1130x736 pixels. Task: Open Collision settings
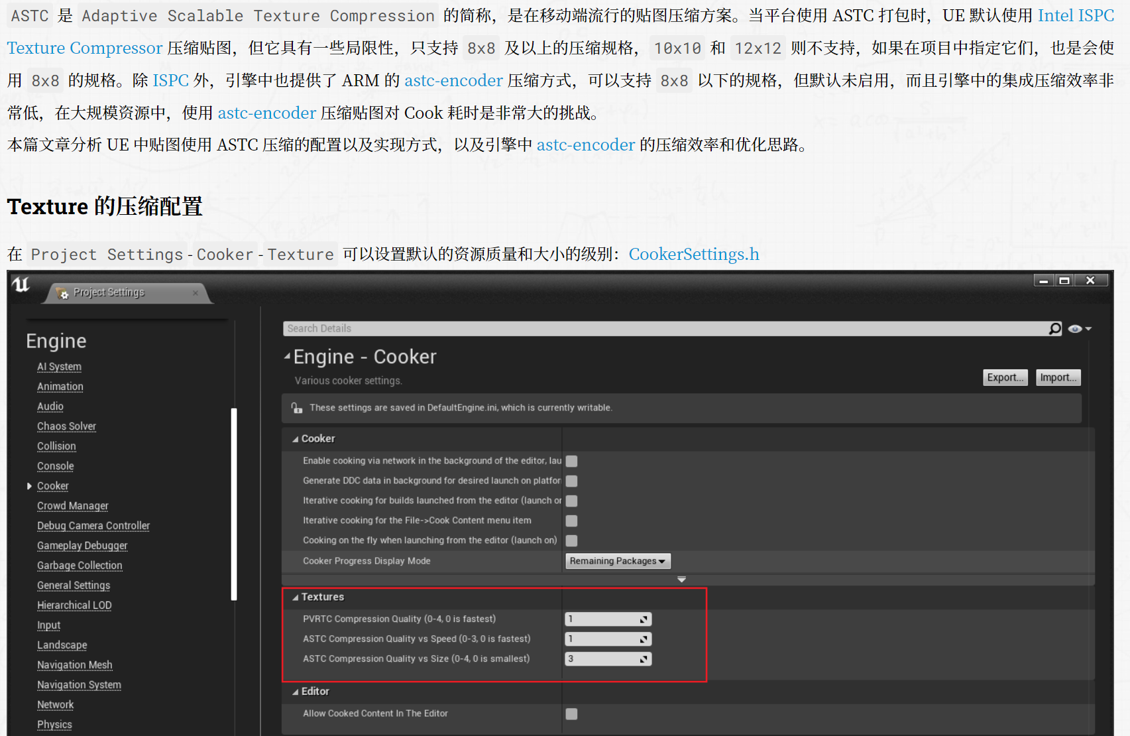(56, 446)
